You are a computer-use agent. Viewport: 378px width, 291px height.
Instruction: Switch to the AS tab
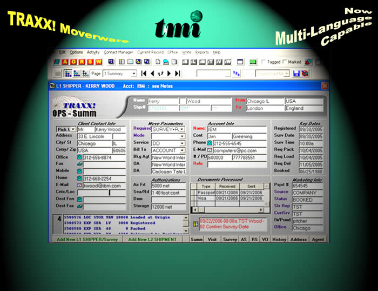click(244, 239)
